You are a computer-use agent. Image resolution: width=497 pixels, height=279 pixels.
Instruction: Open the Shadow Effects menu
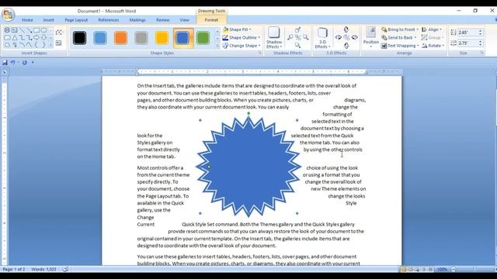click(x=274, y=38)
